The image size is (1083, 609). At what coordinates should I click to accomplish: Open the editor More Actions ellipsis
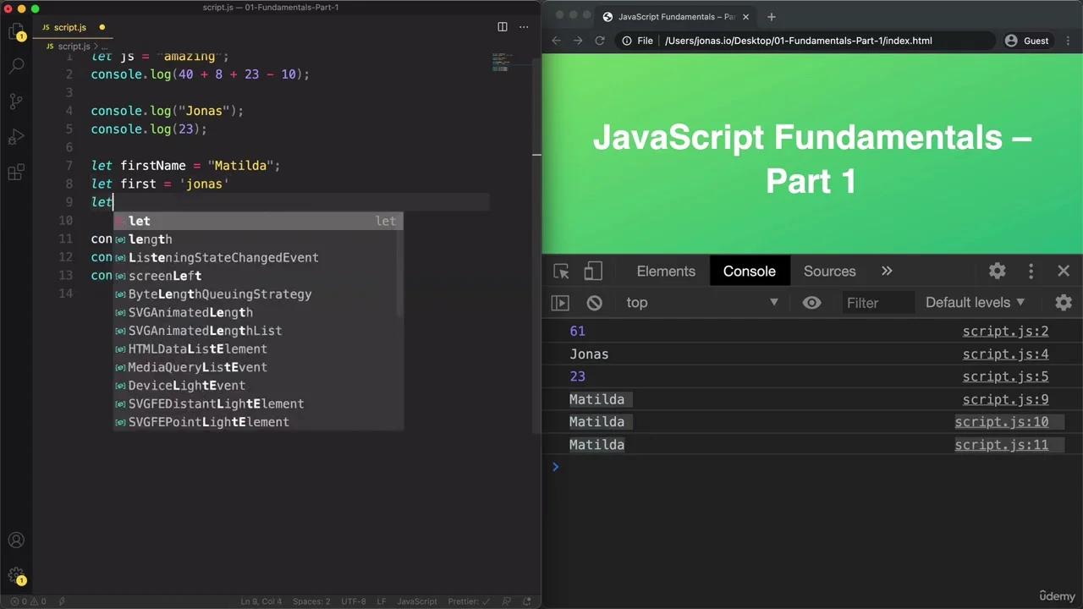(524, 27)
